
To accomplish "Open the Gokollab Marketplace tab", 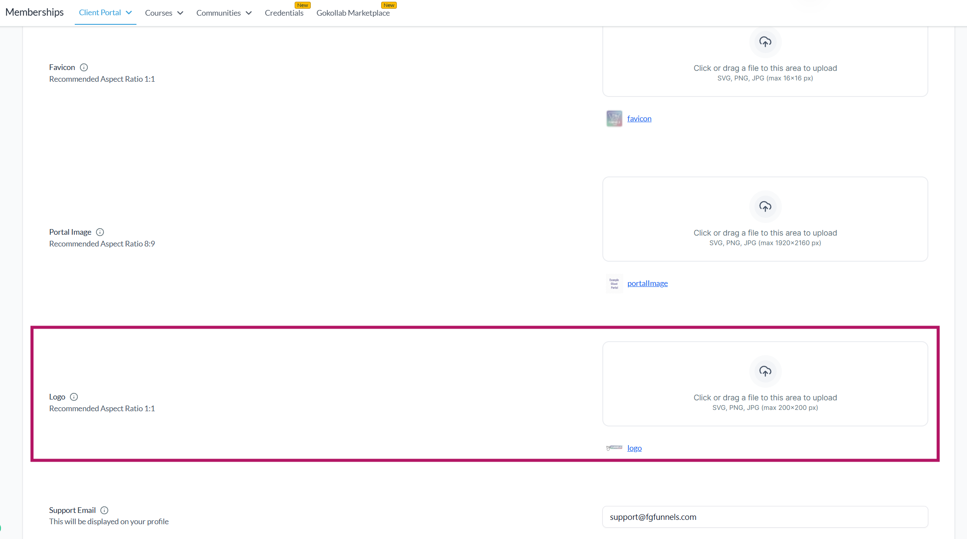I will pyautogui.click(x=353, y=13).
